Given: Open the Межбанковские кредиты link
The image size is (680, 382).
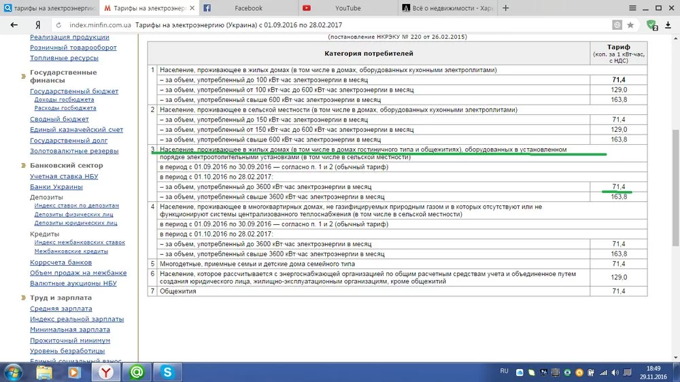Looking at the screenshot, I should pos(71,251).
